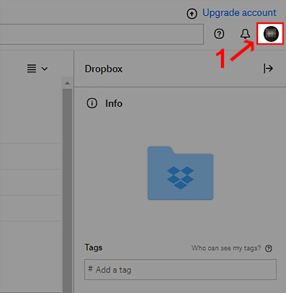Viewport: 286px width, 293px height.
Task: Open the notifications bell
Action: pos(245,34)
